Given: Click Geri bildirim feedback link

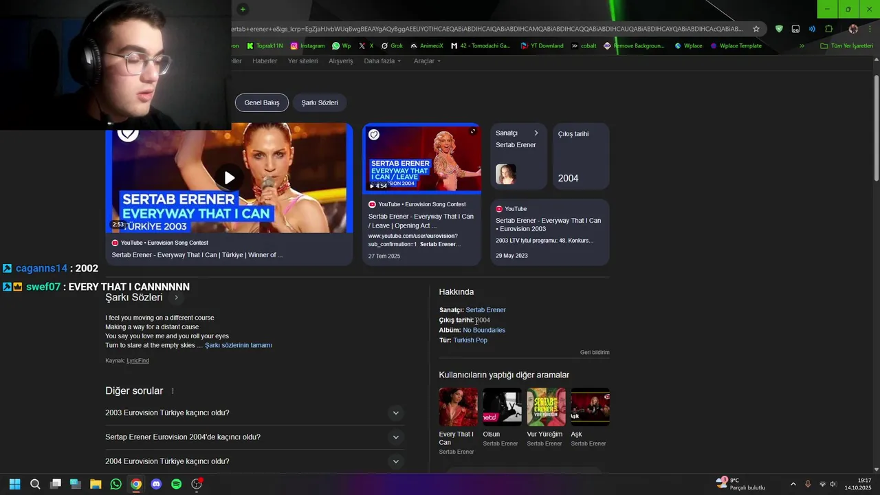Looking at the screenshot, I should click(x=595, y=353).
